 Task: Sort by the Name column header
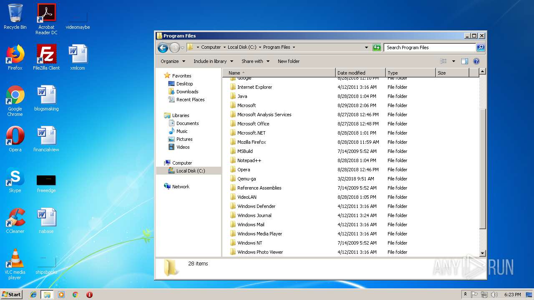(279, 73)
